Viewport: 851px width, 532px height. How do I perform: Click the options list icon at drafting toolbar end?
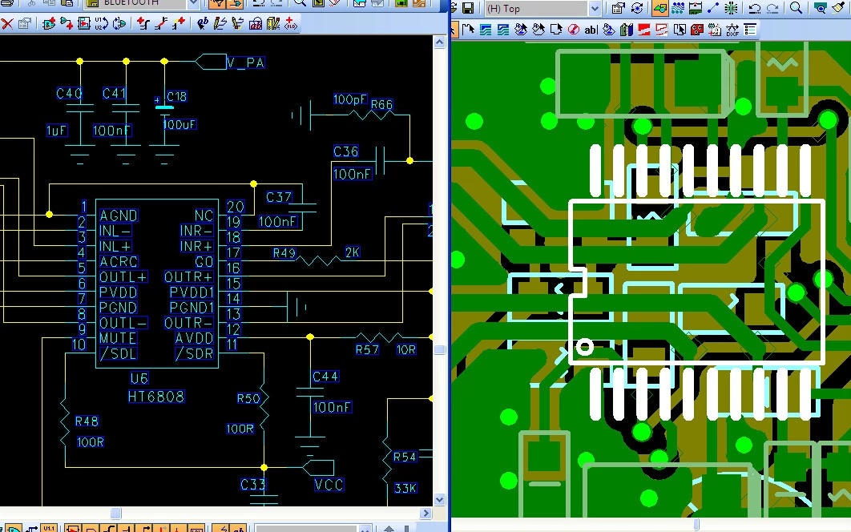(750, 30)
